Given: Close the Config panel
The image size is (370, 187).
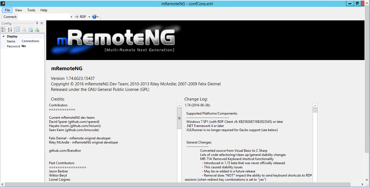Looking at the screenshot, I should point(42,23).
